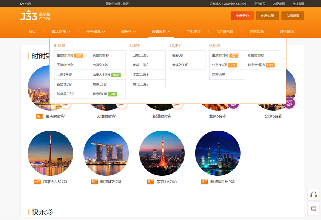Click the 立即登录 login button
Image resolution: width=321 pixels, height=220 pixels.
pos(293,16)
